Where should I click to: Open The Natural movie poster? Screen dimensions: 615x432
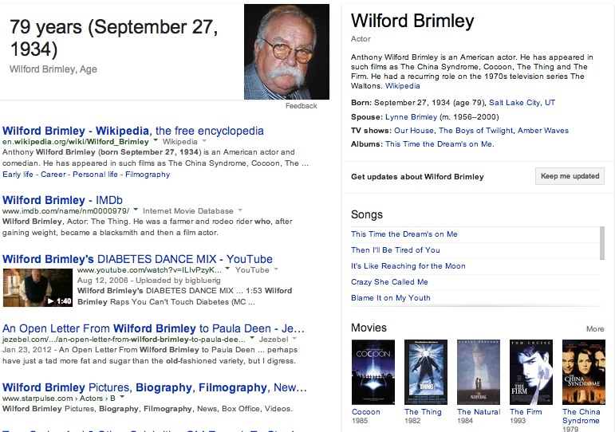coord(479,372)
